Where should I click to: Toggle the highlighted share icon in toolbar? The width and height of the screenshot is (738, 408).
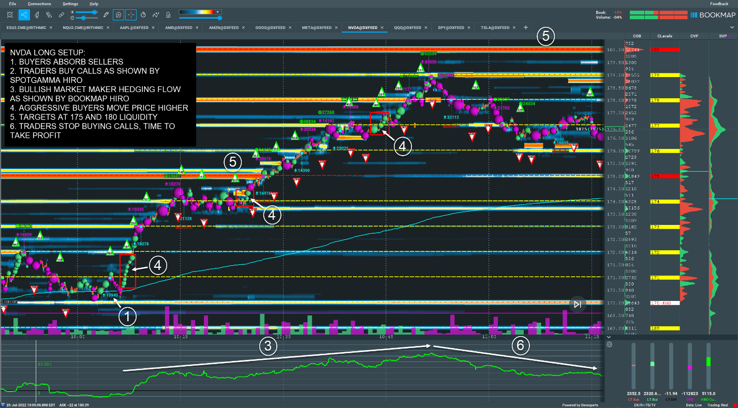(x=24, y=14)
